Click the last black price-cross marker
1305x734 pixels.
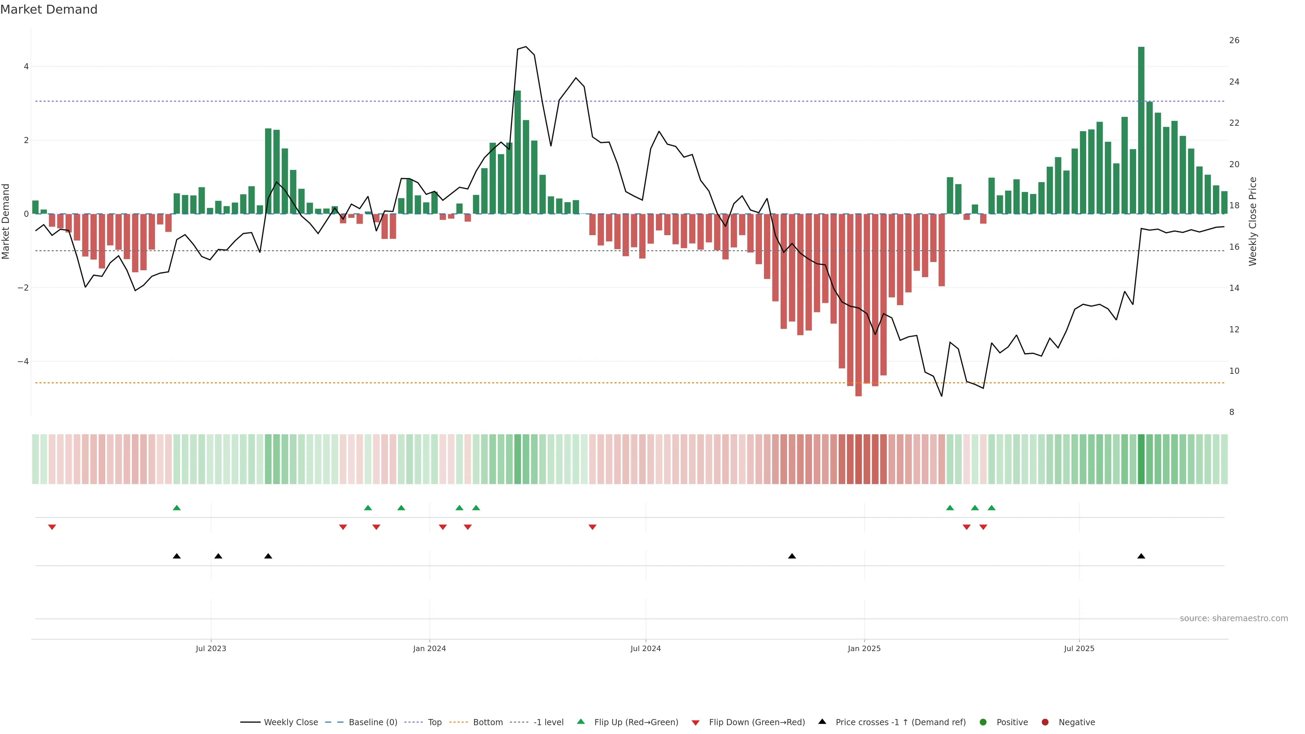pos(1142,556)
